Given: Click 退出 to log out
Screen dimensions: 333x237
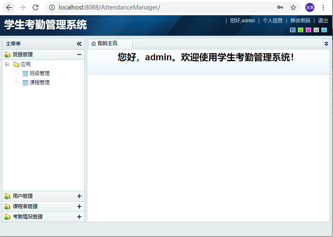Looking at the screenshot, I should 323,21.
